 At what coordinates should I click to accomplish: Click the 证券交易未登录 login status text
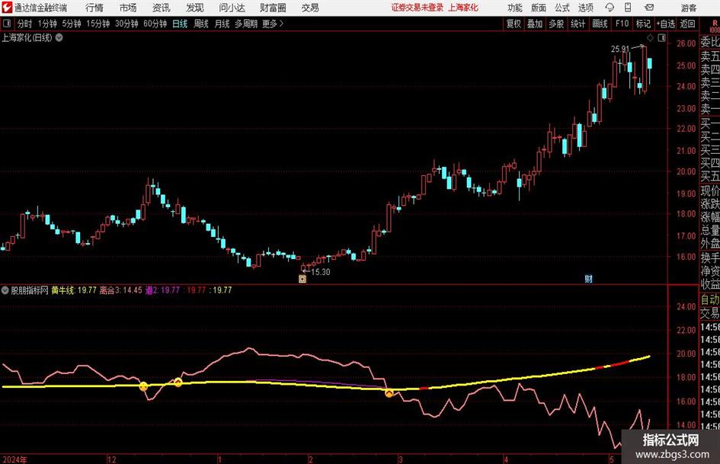point(417,8)
